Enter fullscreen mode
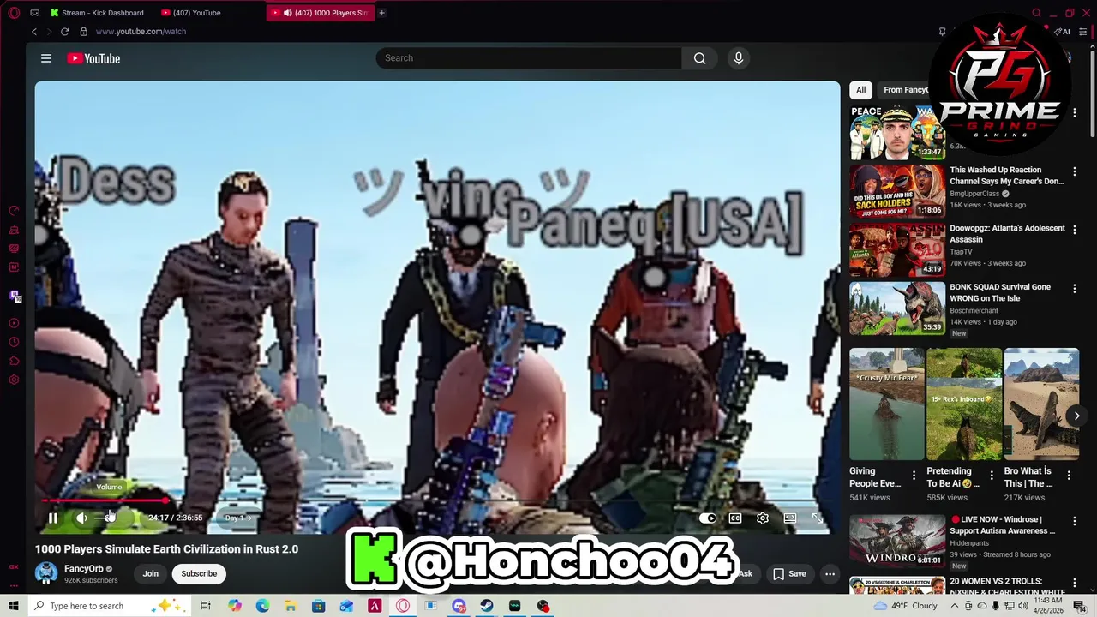The height and width of the screenshot is (617, 1097). [818, 518]
